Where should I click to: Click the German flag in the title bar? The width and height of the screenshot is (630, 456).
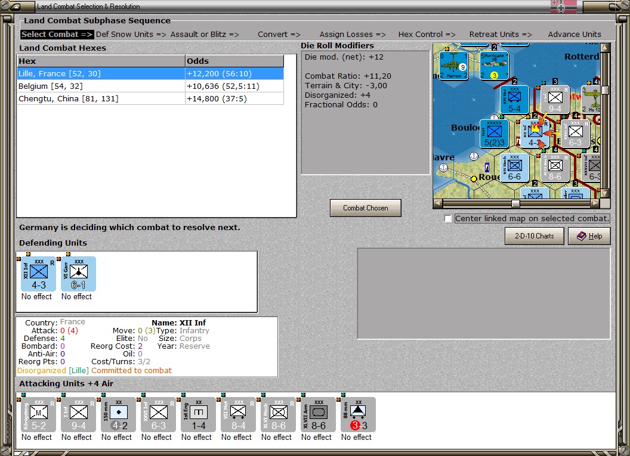pyautogui.click(x=563, y=7)
